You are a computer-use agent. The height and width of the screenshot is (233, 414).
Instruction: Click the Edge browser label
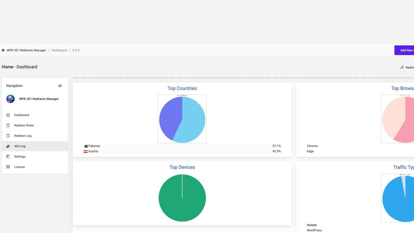(310, 151)
